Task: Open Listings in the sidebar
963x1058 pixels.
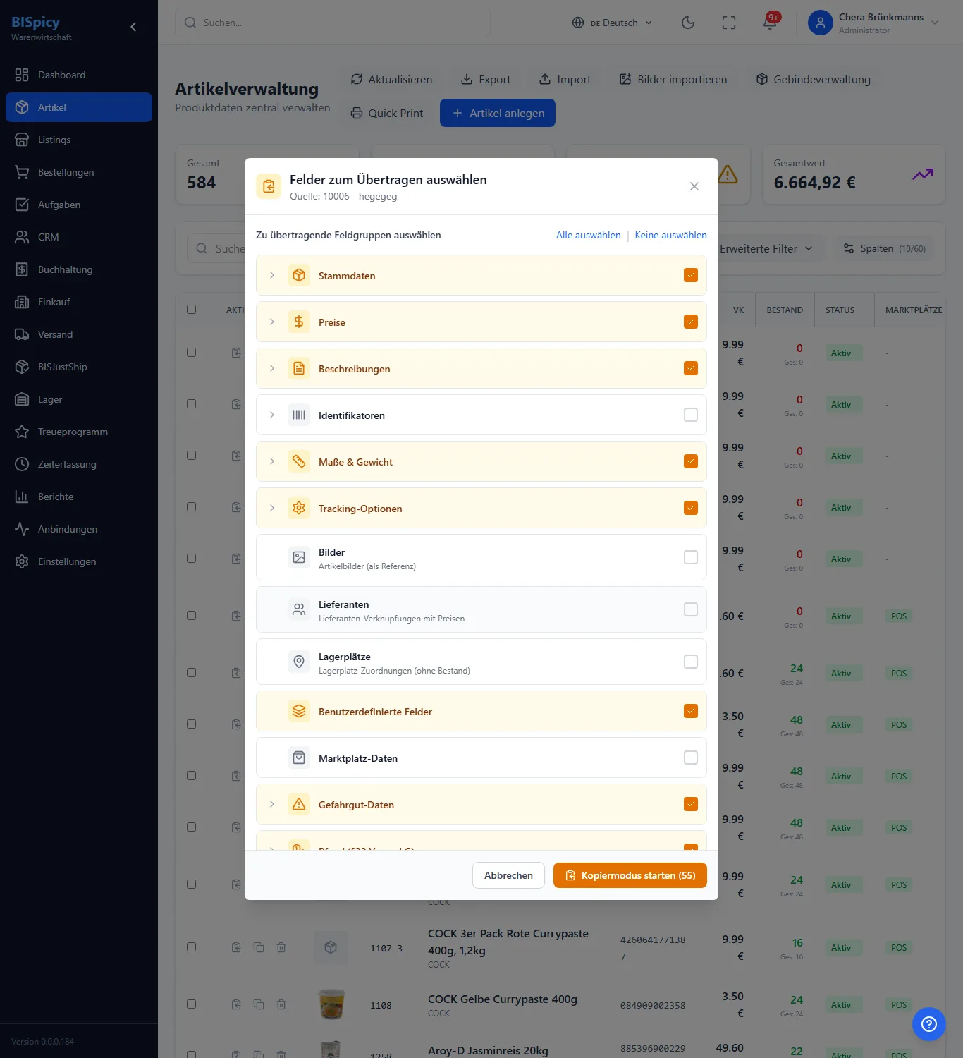Action: (x=79, y=140)
